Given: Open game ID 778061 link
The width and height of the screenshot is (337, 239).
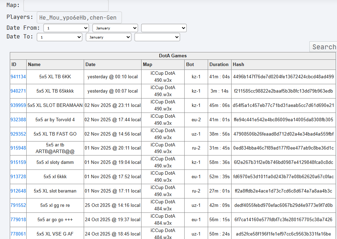Looking at the screenshot, I should (18, 234).
